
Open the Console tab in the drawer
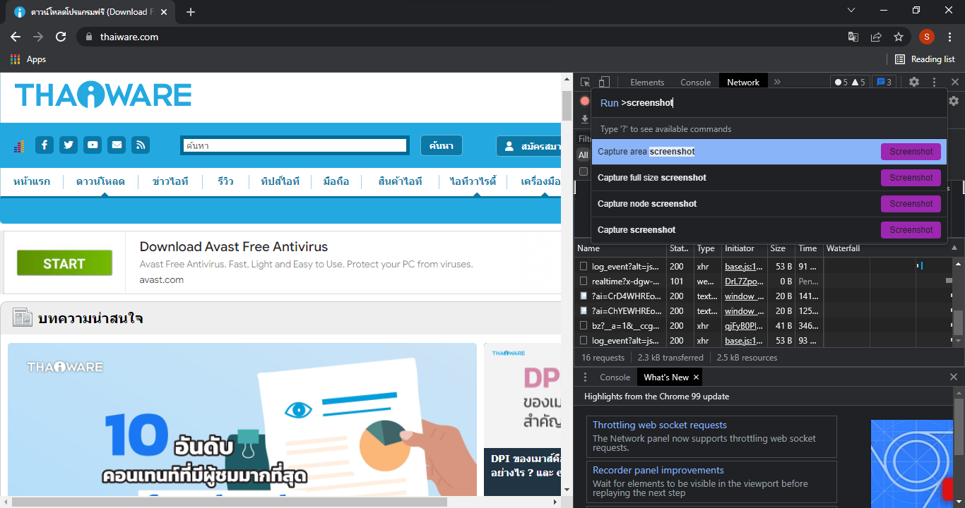coord(615,377)
